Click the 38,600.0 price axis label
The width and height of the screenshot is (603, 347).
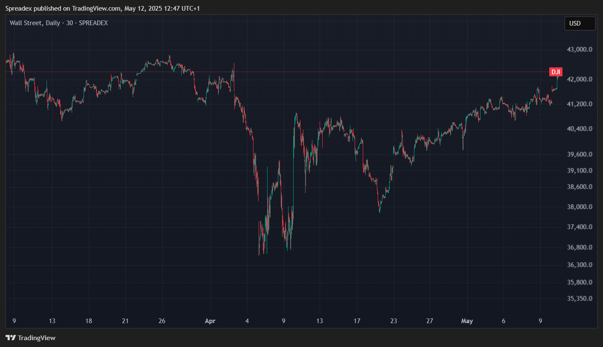(x=580, y=187)
